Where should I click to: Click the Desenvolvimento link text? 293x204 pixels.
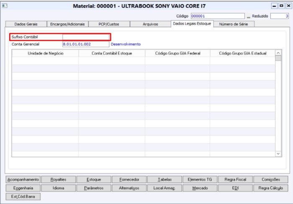126,44
